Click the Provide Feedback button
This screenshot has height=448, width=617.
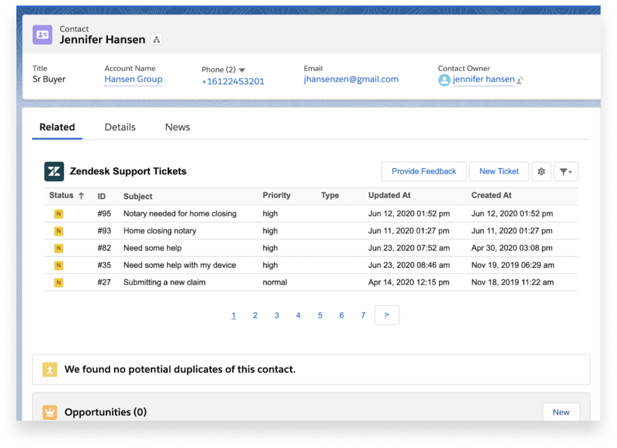(x=424, y=171)
